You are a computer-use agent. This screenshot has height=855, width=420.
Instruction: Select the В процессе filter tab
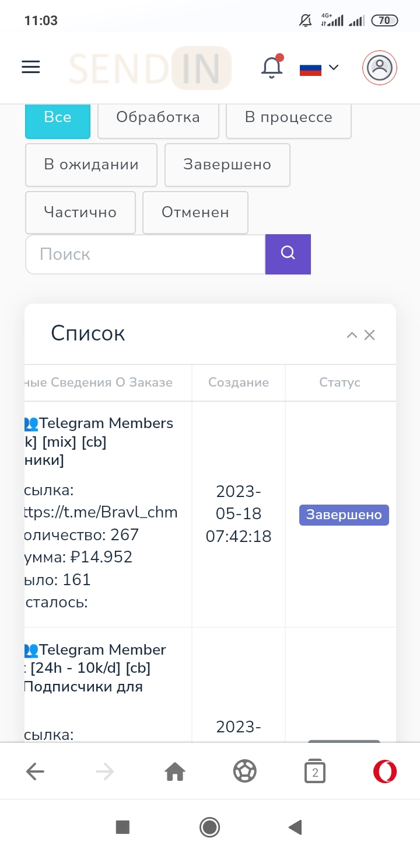tap(289, 120)
